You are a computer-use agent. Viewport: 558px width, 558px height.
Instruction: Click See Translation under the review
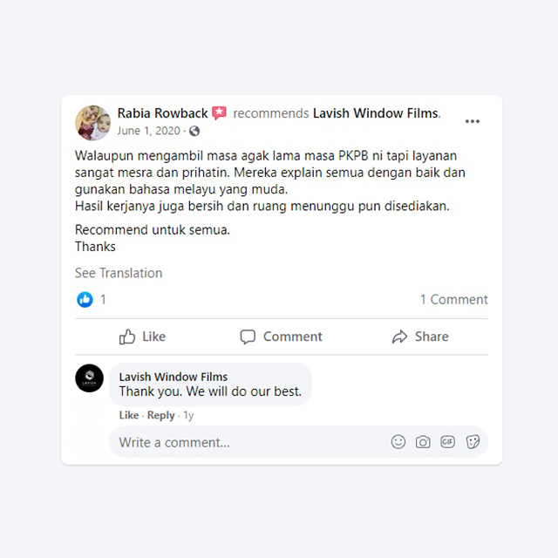(119, 273)
